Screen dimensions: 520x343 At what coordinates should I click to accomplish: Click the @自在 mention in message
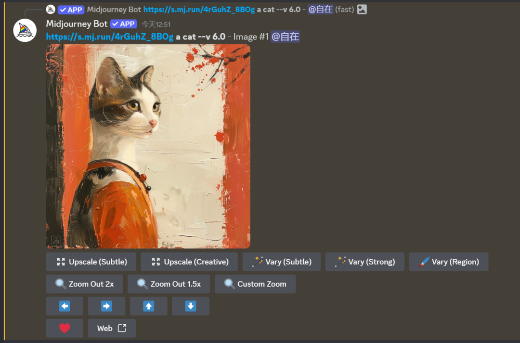point(285,37)
